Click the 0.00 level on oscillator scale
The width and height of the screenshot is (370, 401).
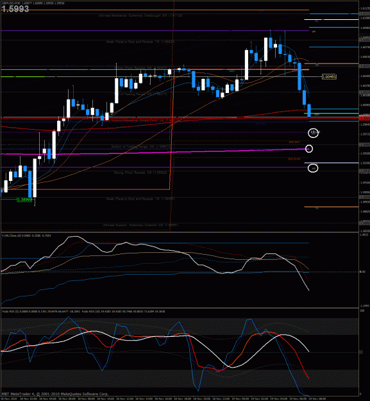coord(362,271)
